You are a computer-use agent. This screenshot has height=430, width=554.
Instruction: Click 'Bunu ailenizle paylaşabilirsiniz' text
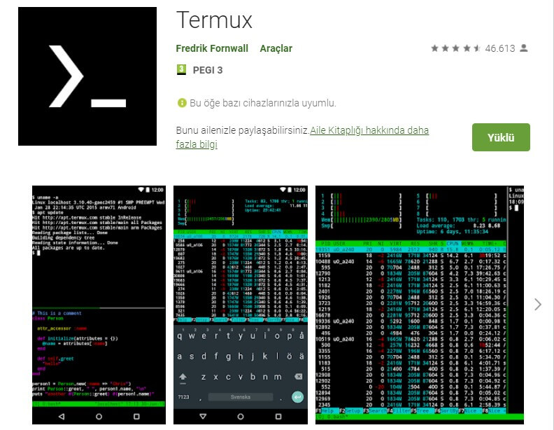coord(242,130)
